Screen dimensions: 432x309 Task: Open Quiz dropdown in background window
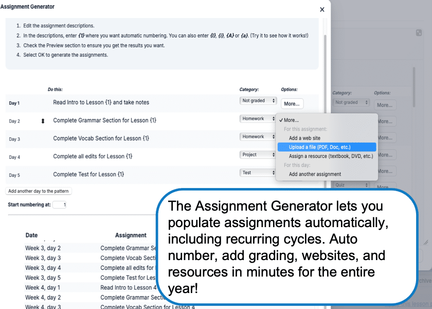351,185
